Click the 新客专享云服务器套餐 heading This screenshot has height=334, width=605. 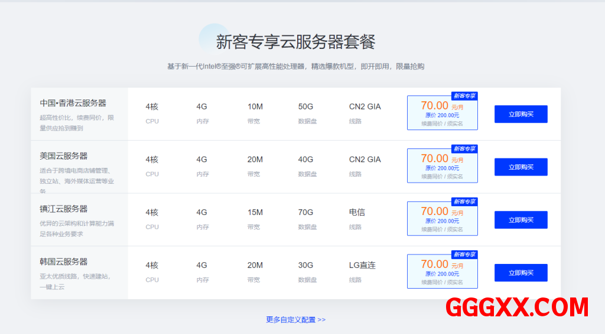(295, 42)
